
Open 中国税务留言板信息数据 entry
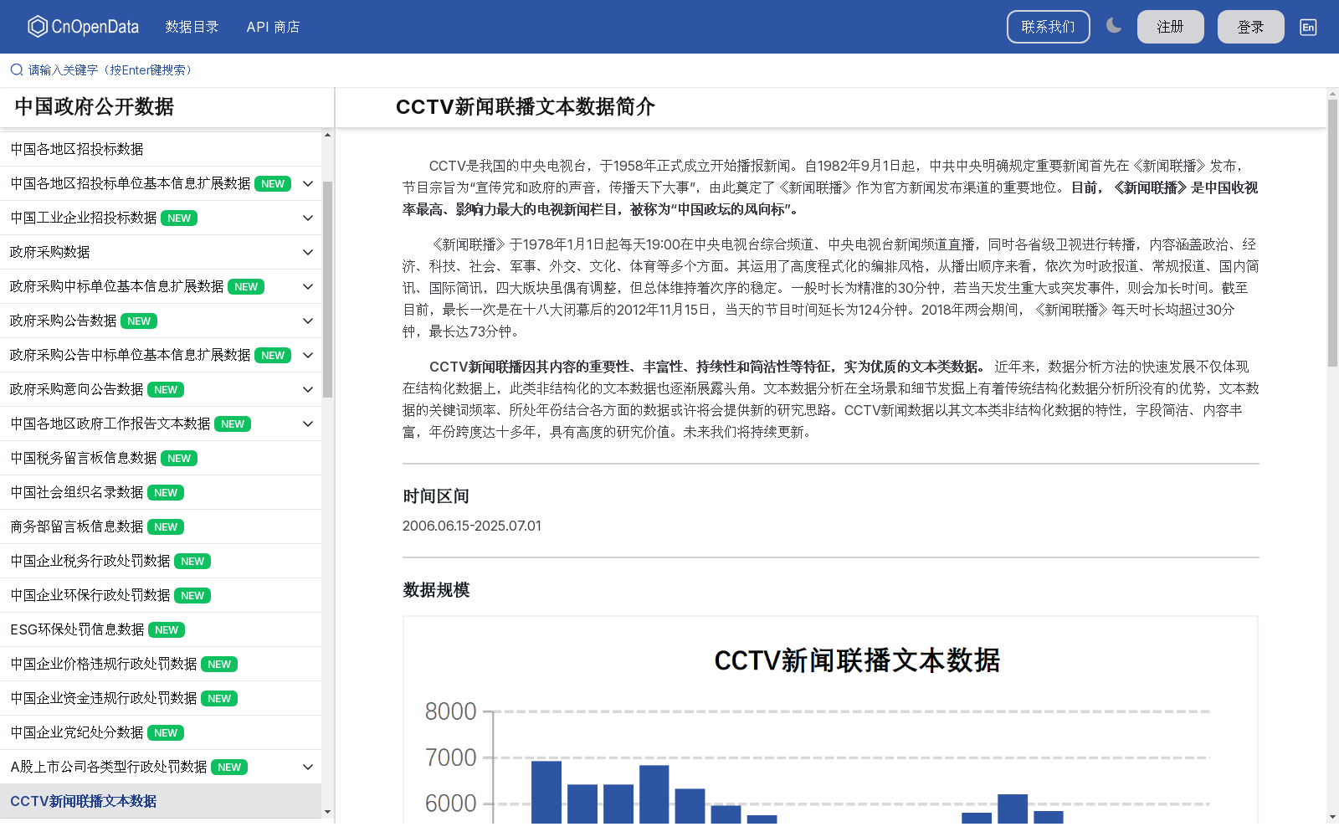tap(161, 458)
